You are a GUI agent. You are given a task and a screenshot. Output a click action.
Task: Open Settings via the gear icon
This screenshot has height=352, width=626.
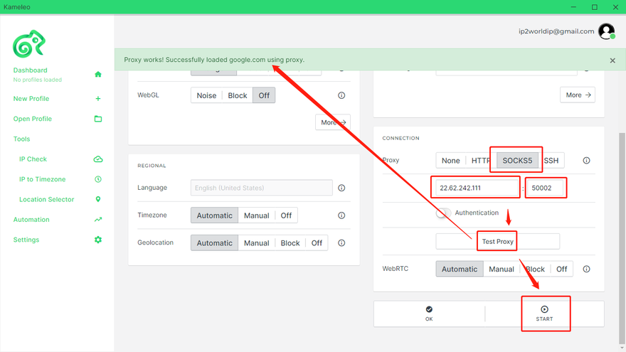point(98,240)
